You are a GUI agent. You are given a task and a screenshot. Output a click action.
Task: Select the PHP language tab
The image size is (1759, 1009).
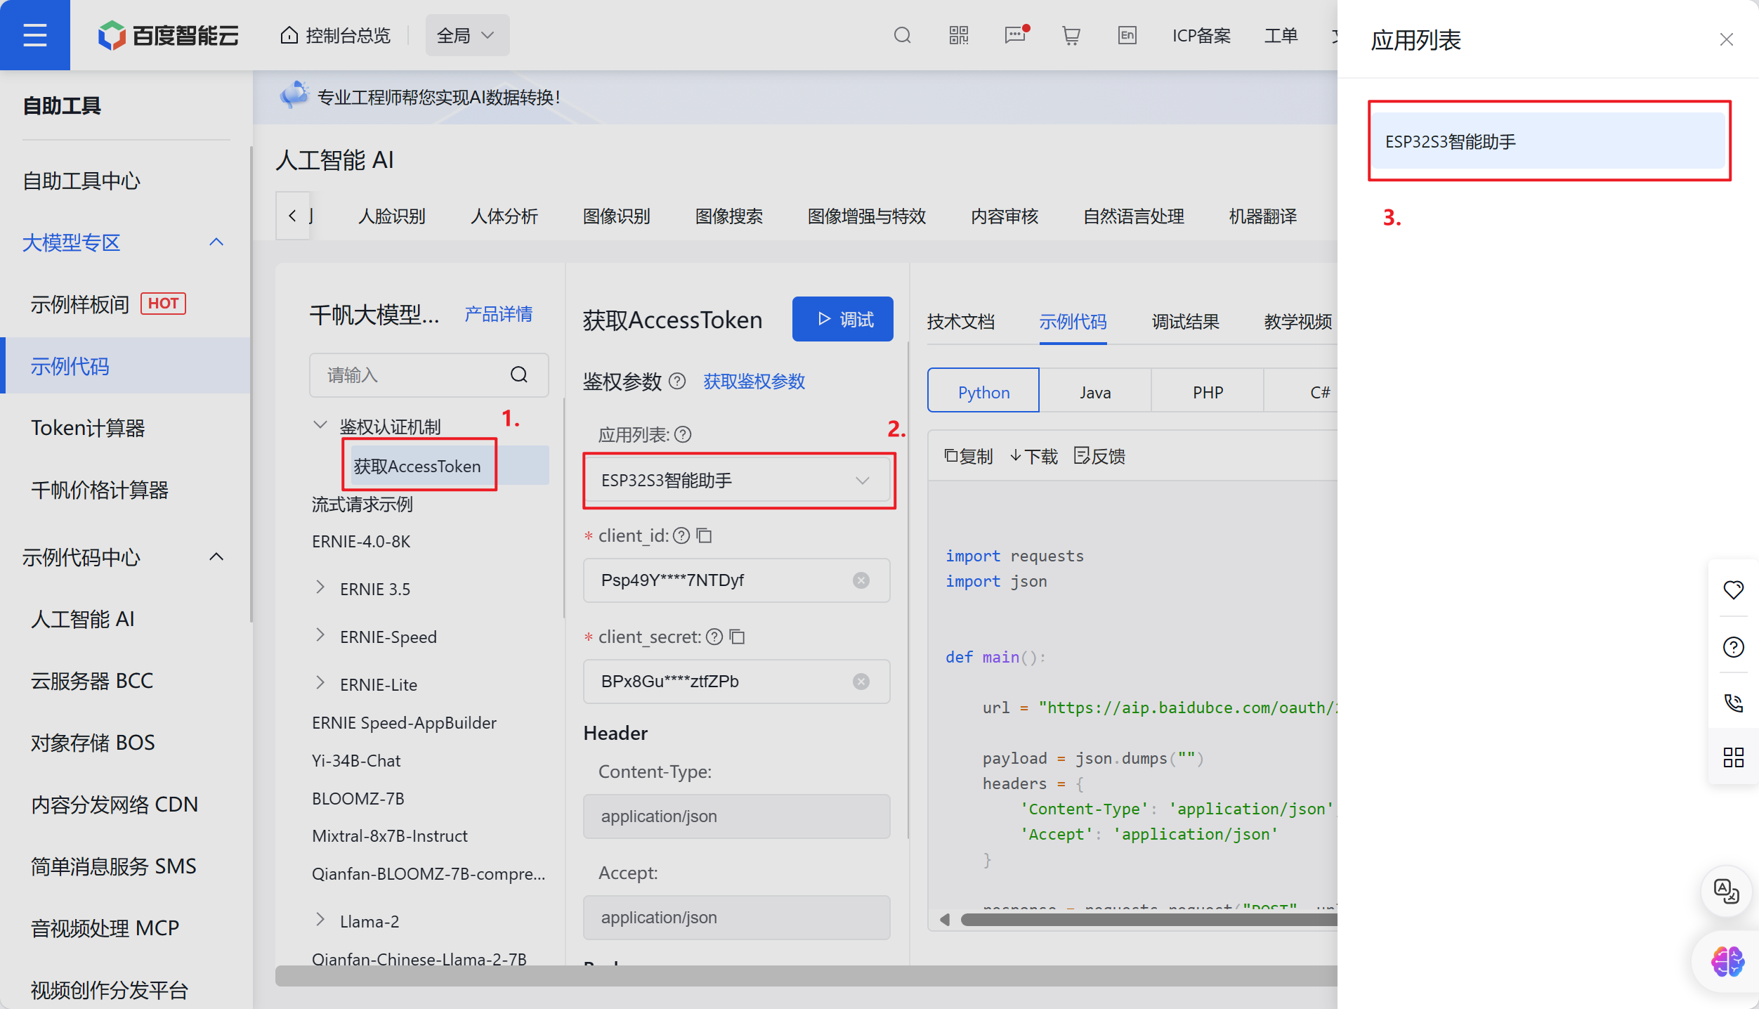(1208, 391)
